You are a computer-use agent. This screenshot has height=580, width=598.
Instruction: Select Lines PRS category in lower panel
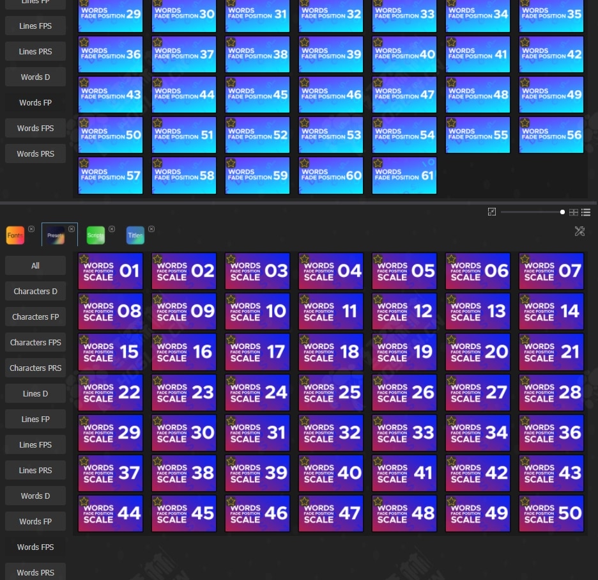pos(36,471)
